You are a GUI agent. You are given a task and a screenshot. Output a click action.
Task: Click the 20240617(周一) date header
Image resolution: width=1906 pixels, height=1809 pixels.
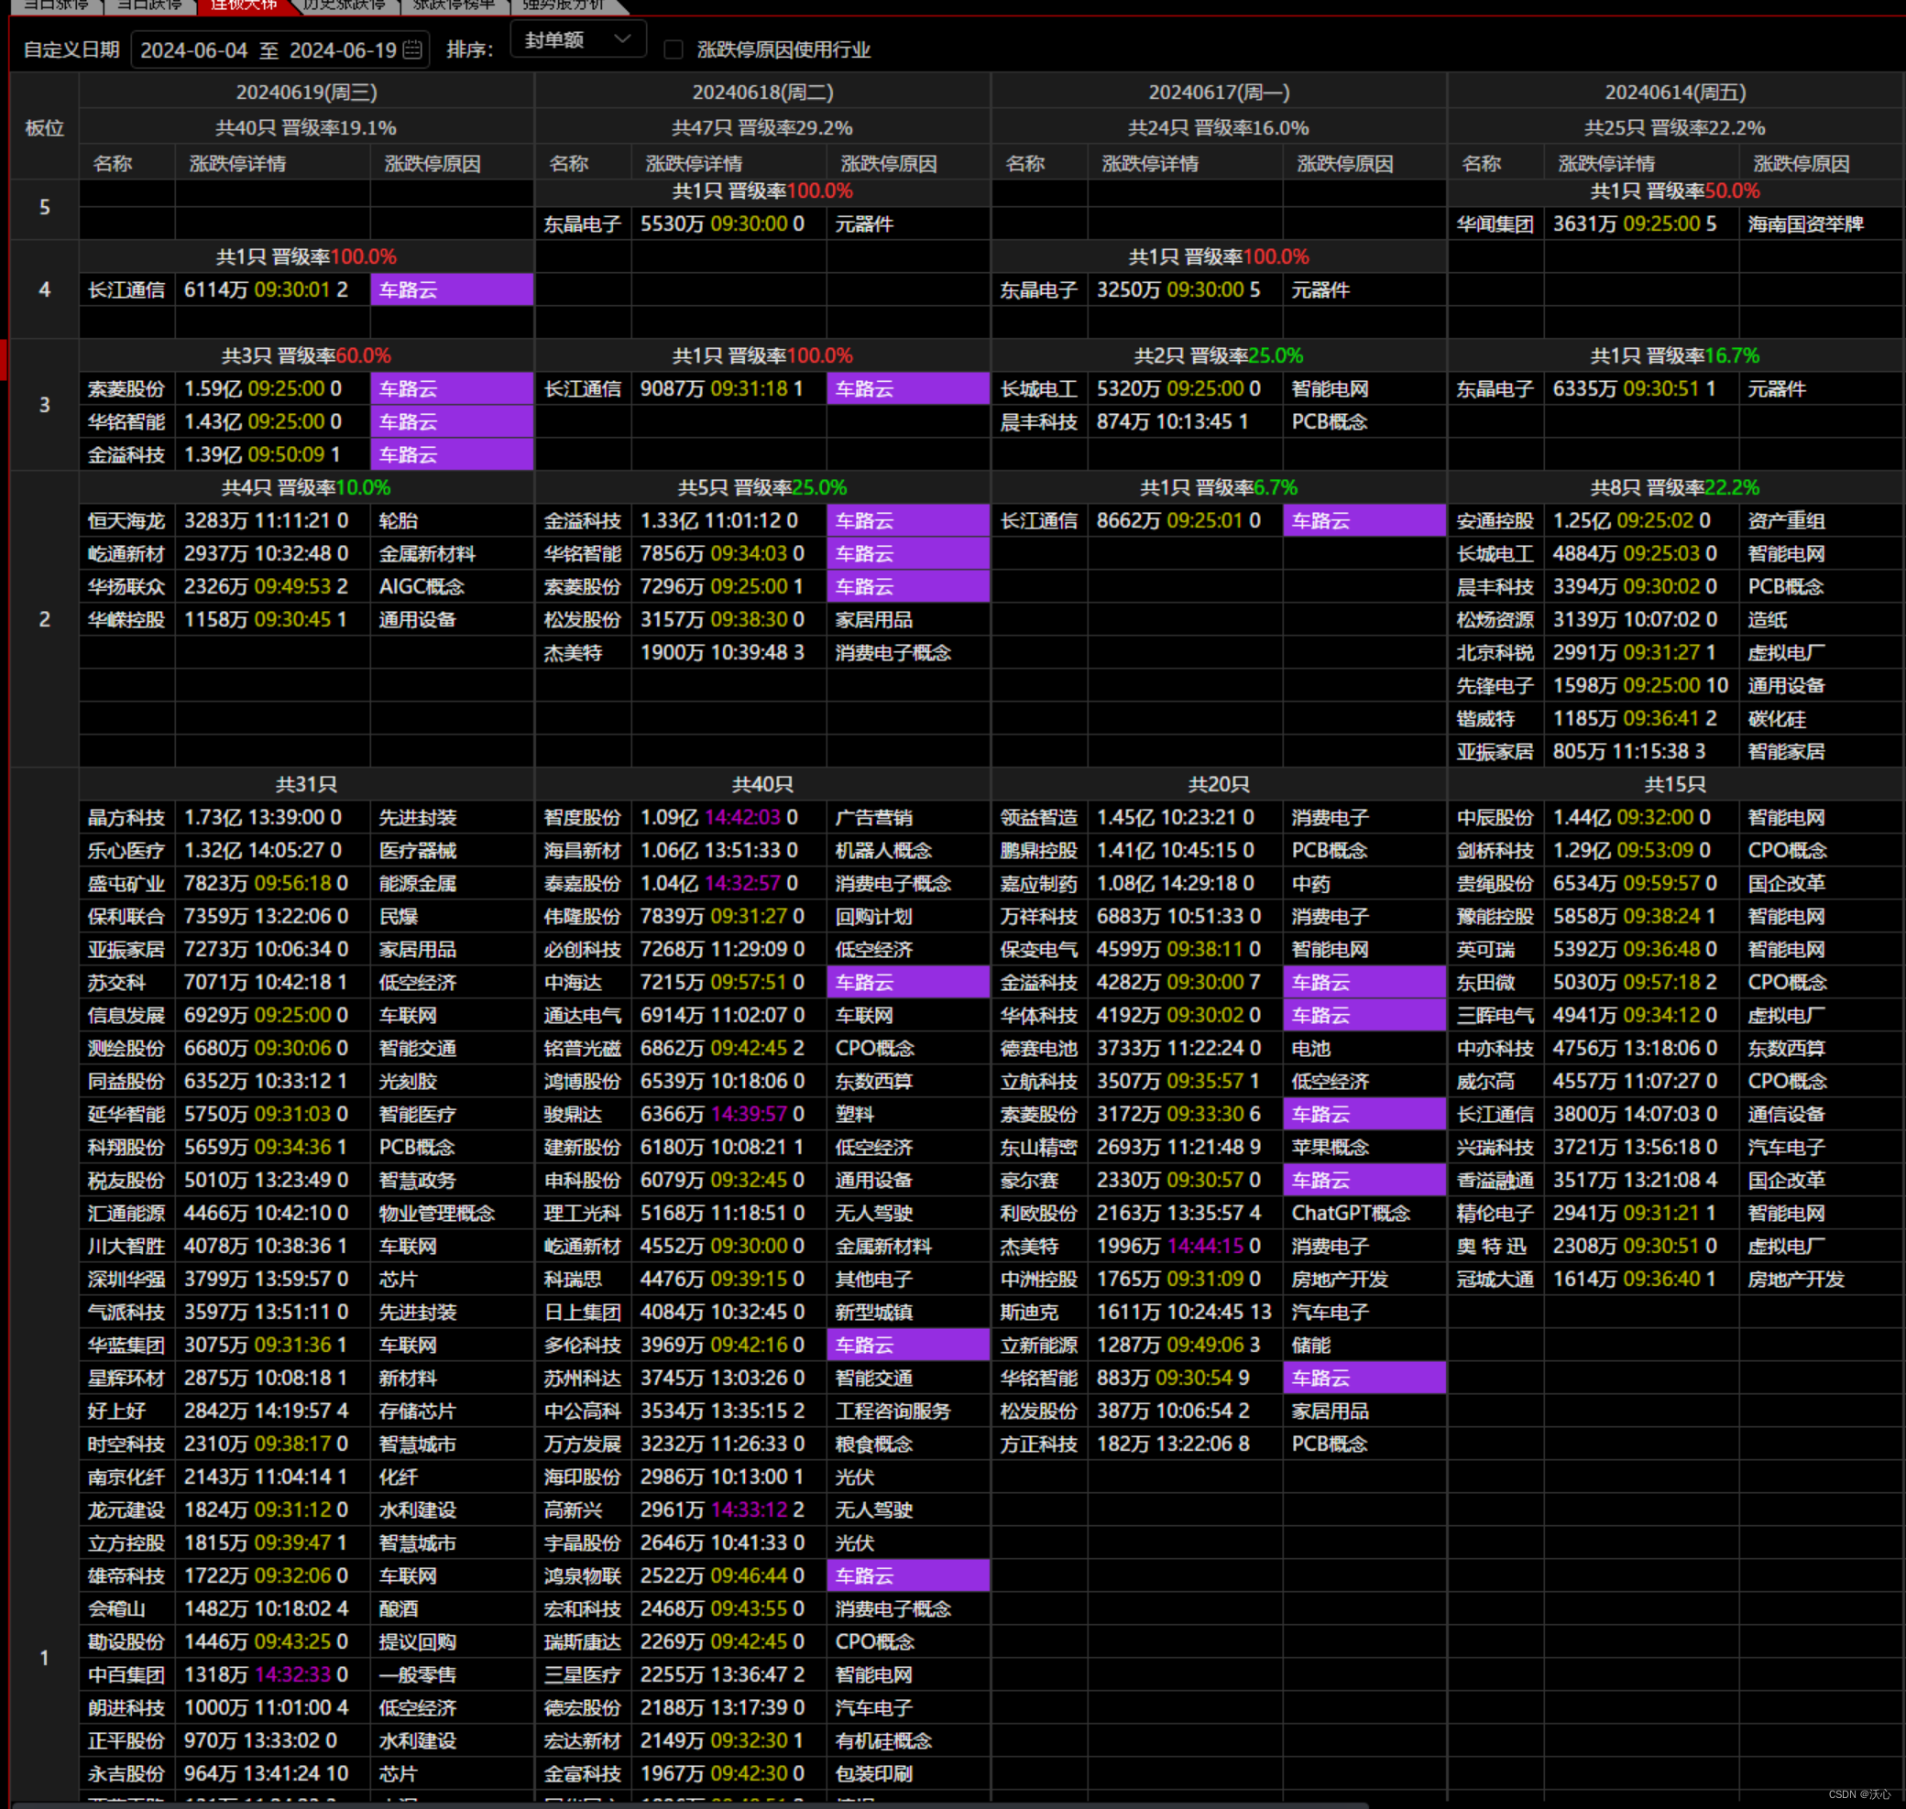[1220, 92]
